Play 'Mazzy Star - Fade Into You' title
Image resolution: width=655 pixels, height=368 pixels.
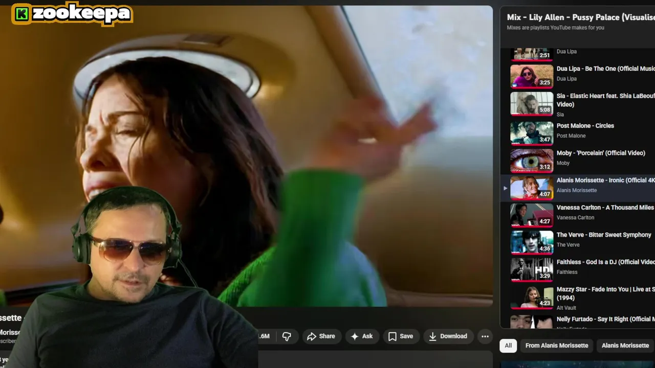(605, 293)
